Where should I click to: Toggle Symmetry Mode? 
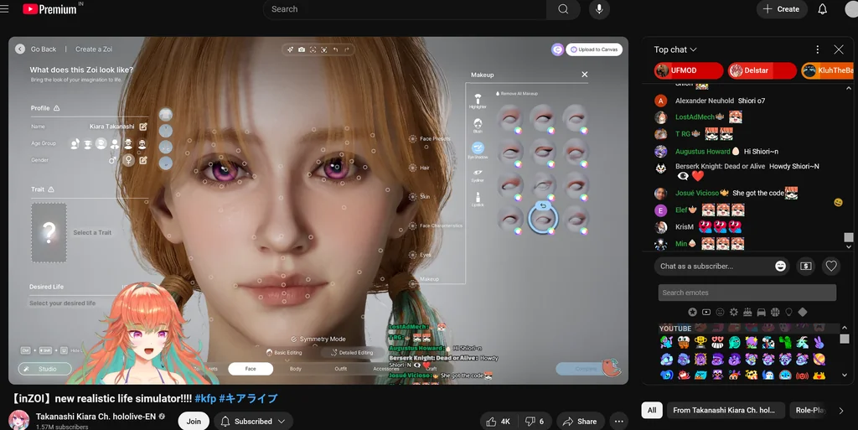pos(318,339)
